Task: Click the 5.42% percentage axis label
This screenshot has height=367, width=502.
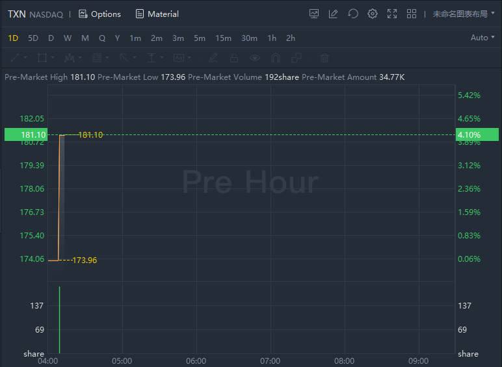Action: pyautogui.click(x=469, y=95)
